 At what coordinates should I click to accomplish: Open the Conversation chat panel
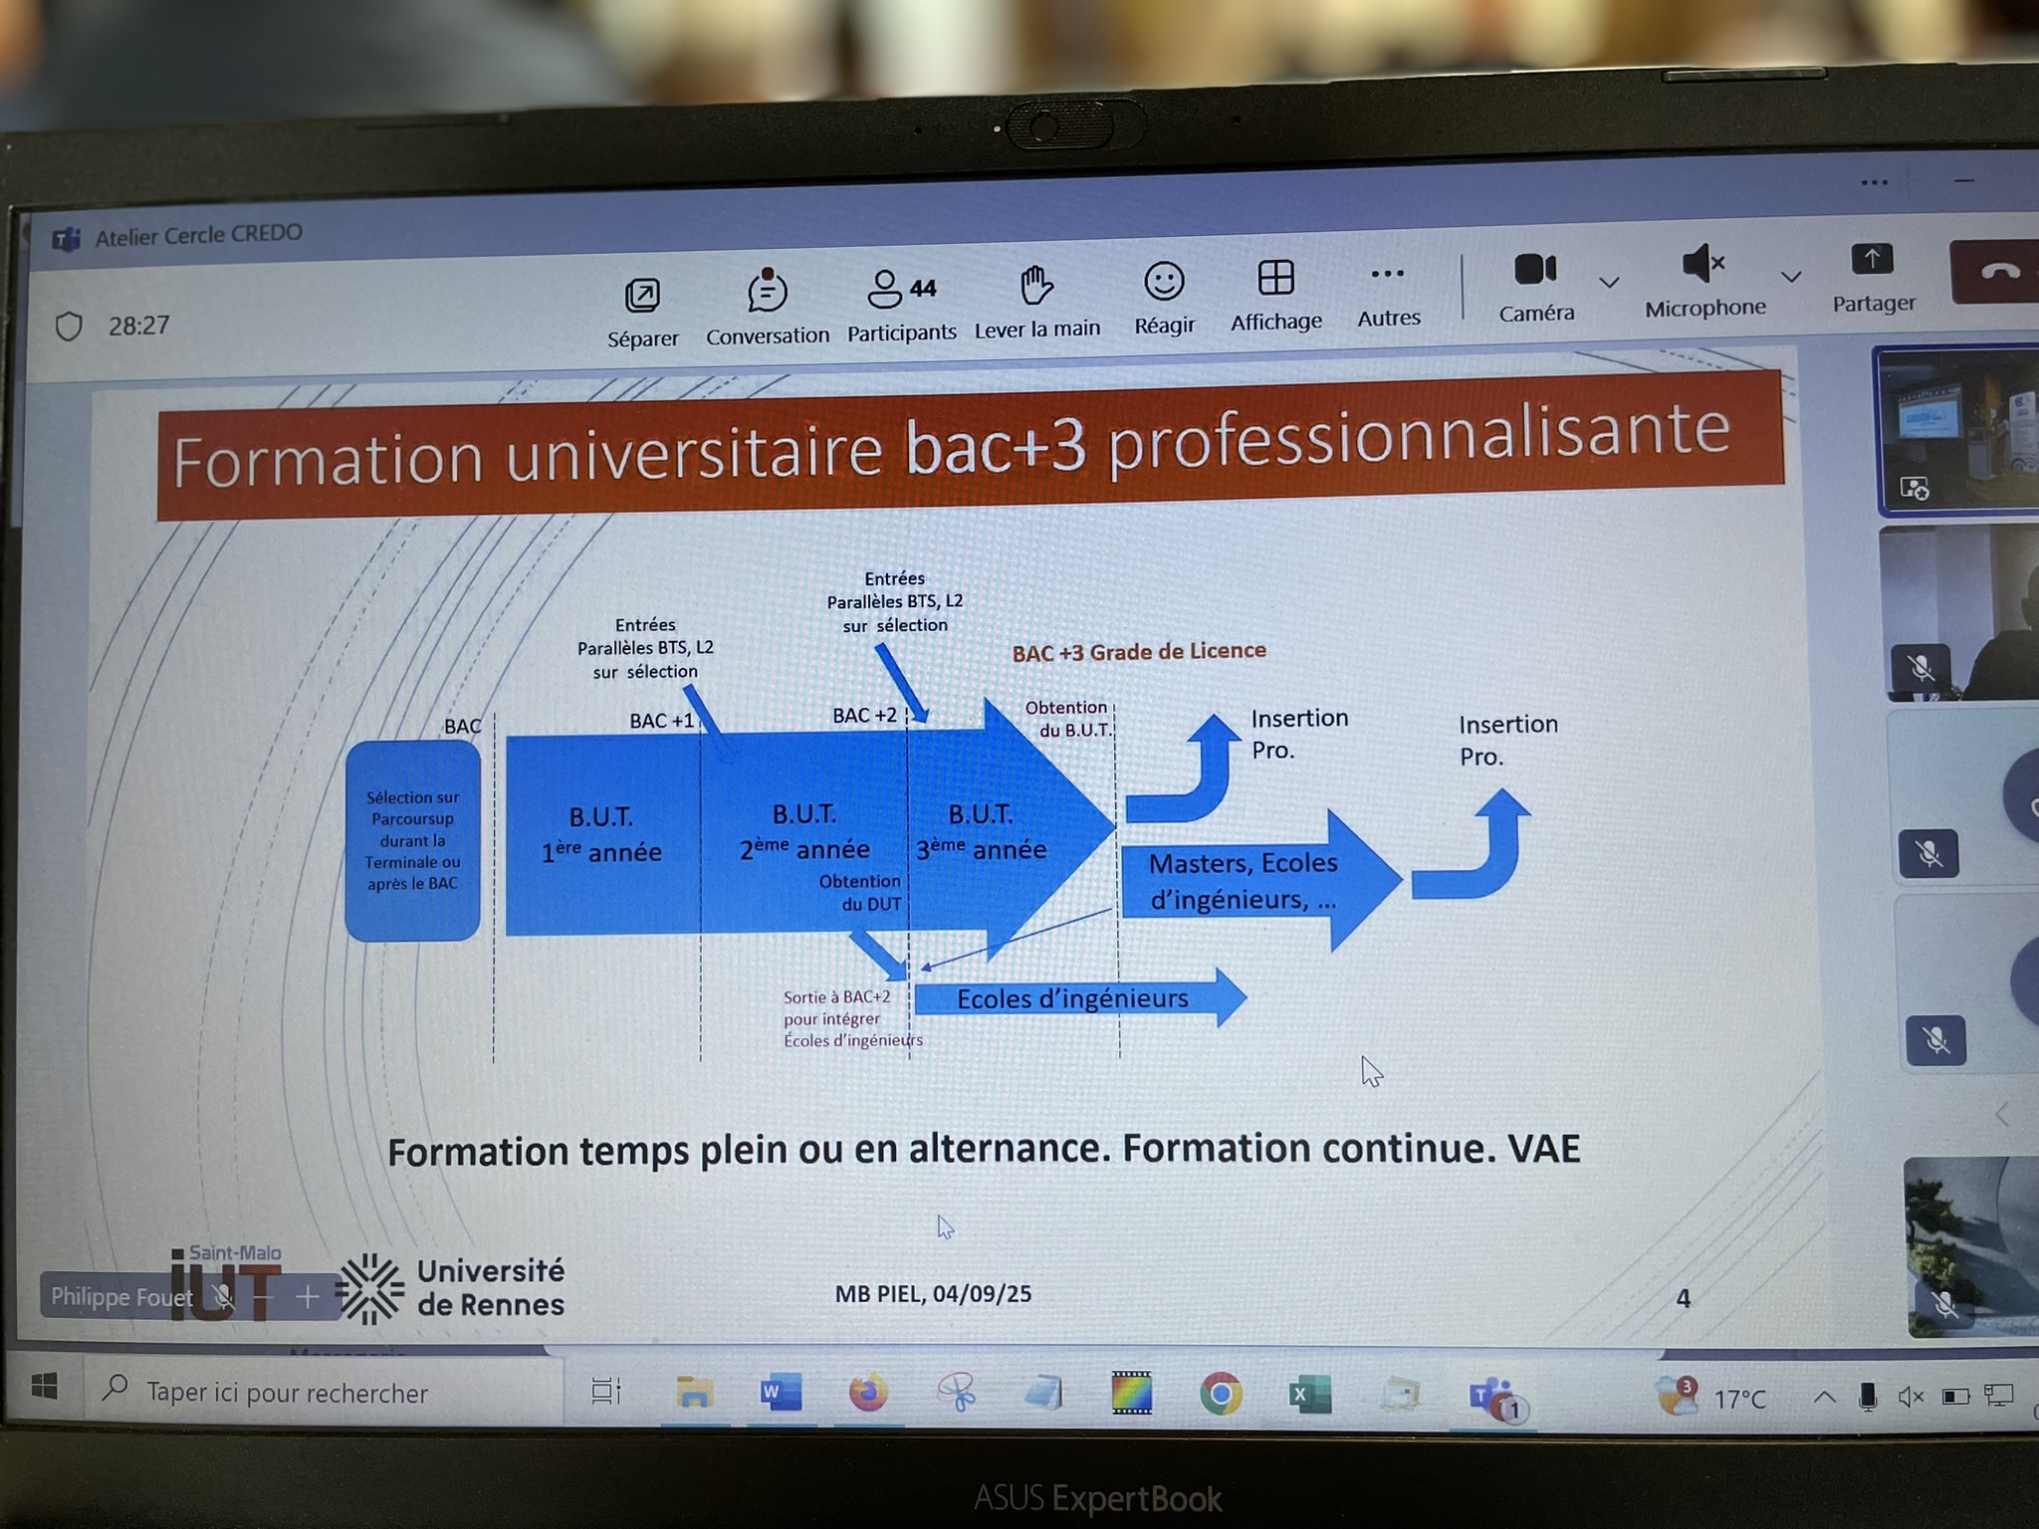(x=767, y=293)
